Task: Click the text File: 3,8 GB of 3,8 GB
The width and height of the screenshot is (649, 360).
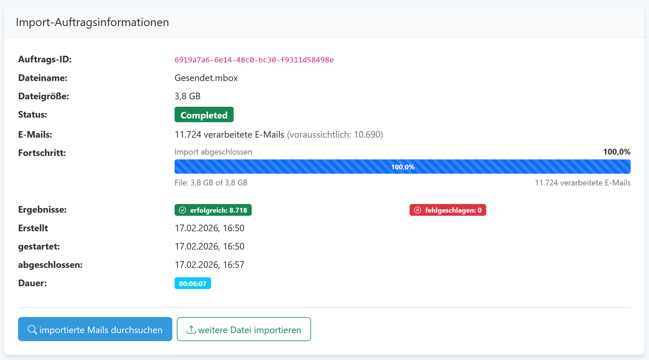Action: 211,183
